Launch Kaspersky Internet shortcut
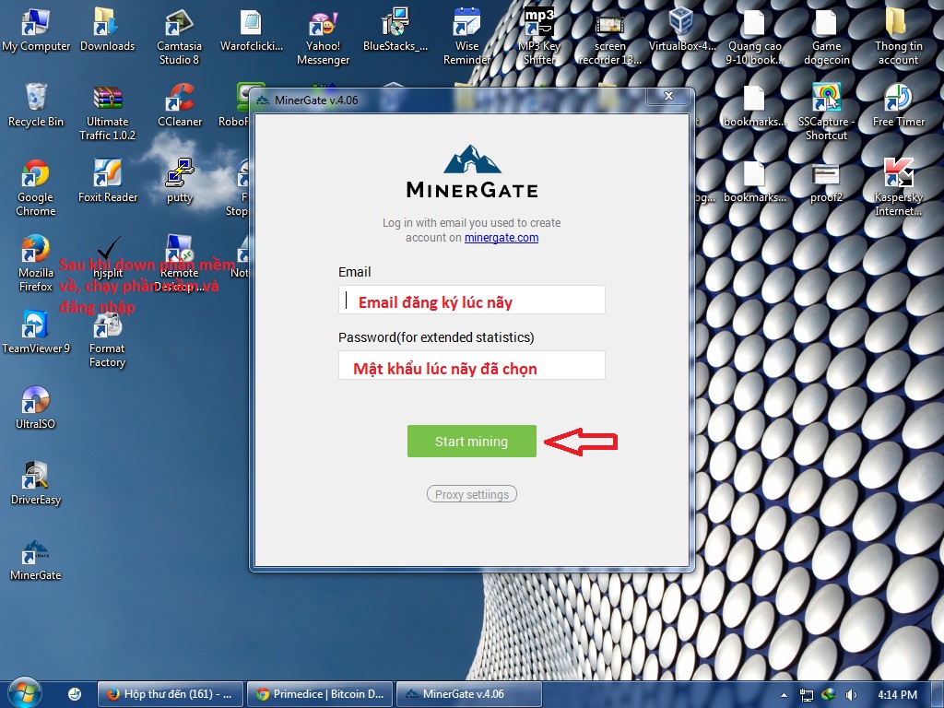 898,188
